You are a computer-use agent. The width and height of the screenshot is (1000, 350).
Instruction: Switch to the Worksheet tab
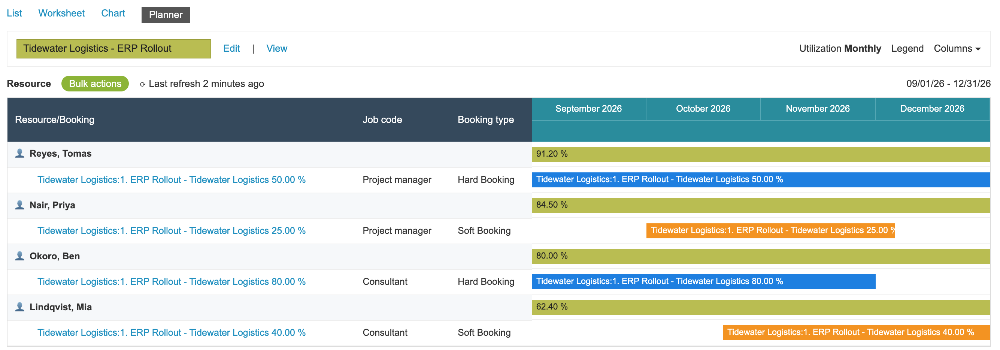(61, 13)
